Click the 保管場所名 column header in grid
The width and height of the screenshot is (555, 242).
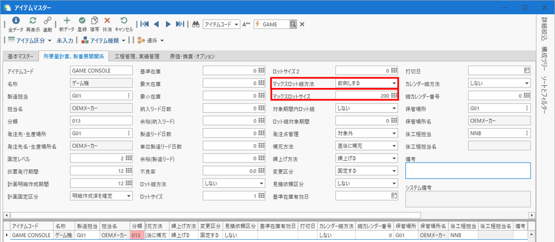coord(433,226)
